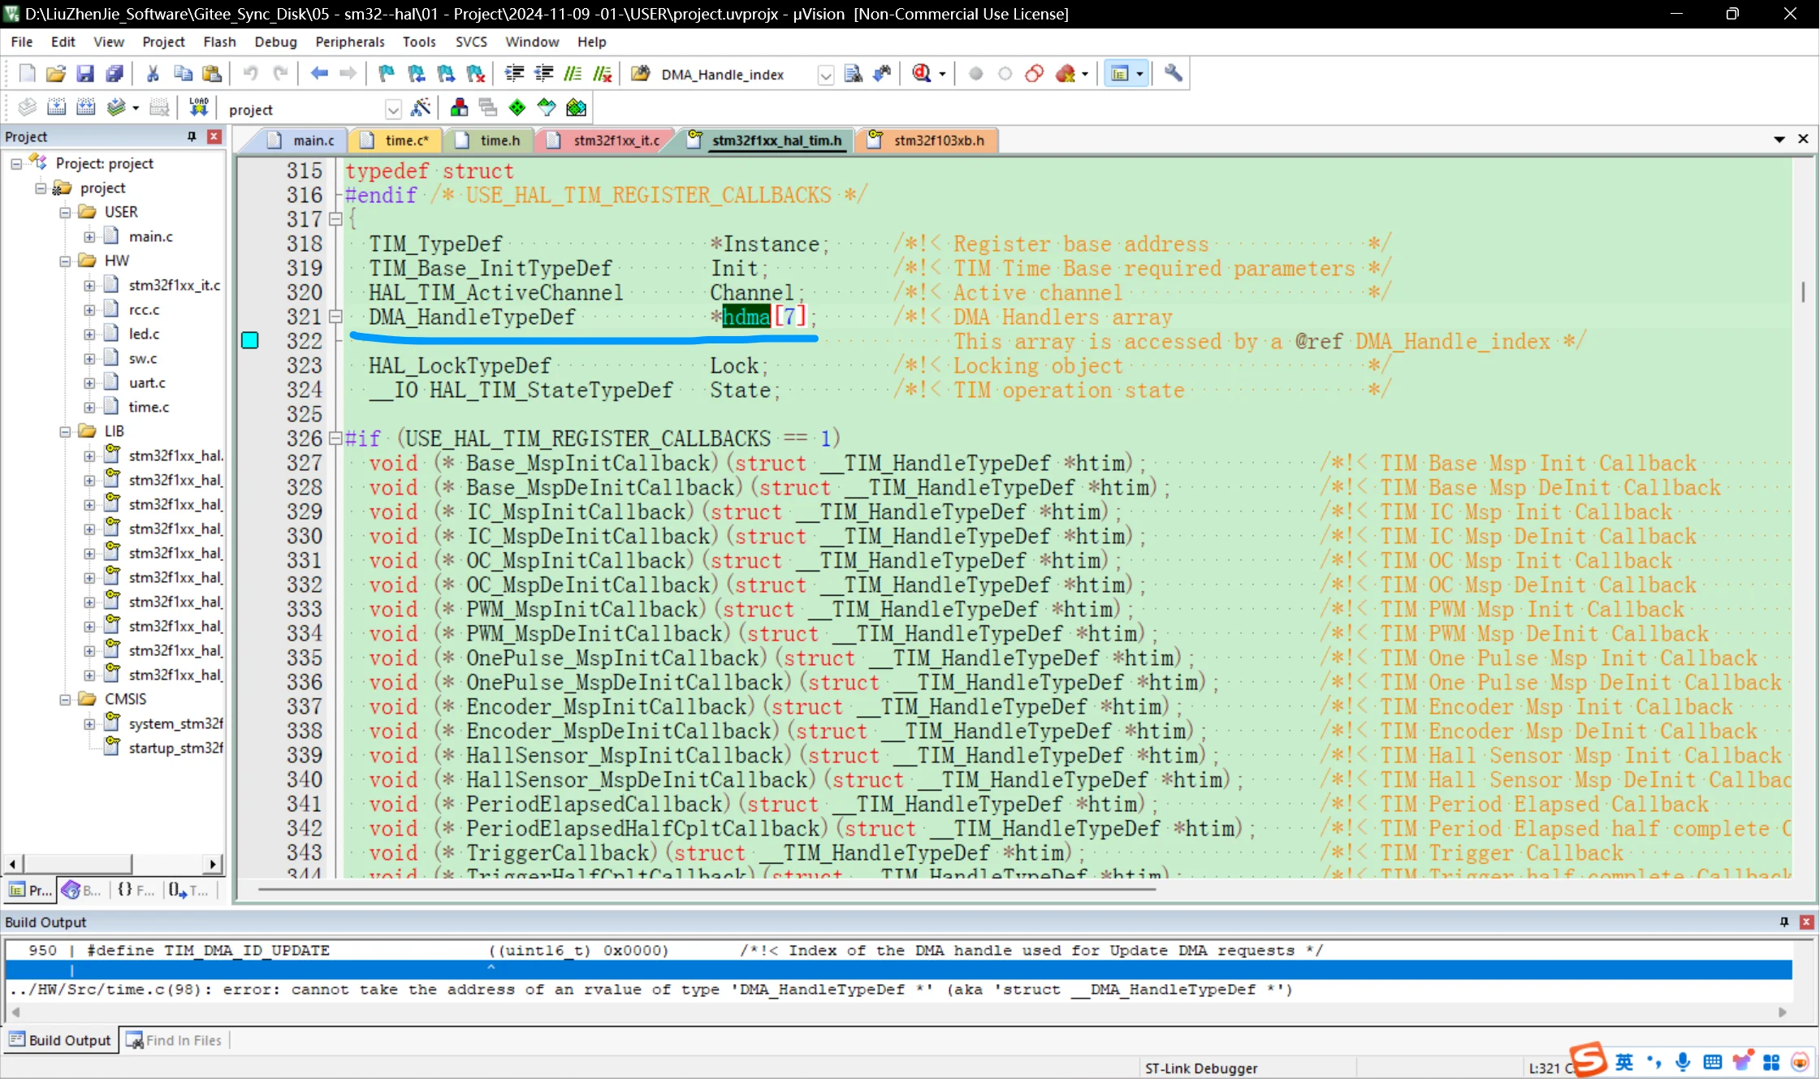
Task: Open the Flash menu
Action: (x=219, y=41)
